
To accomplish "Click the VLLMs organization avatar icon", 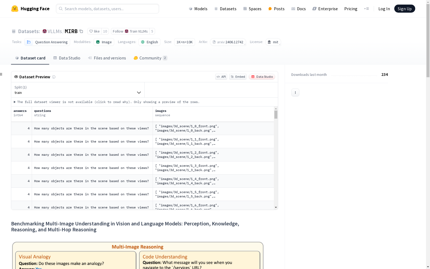I will tap(45, 31).
